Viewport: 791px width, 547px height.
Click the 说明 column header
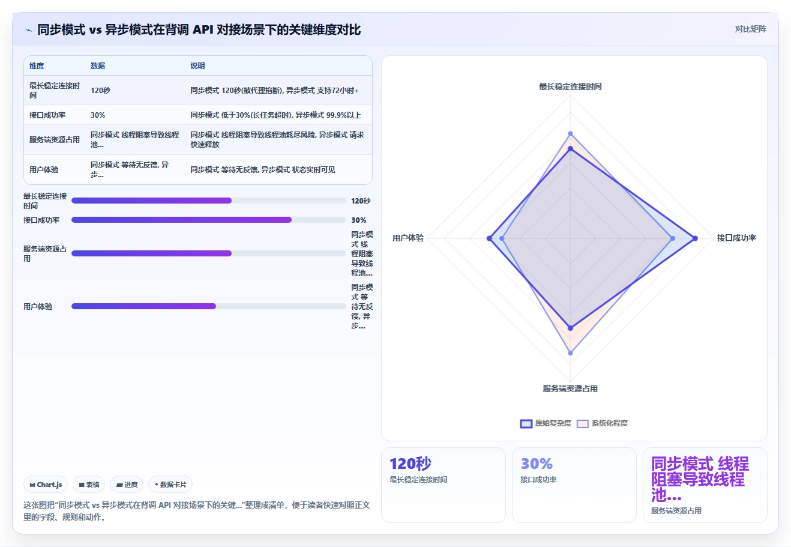(x=197, y=66)
